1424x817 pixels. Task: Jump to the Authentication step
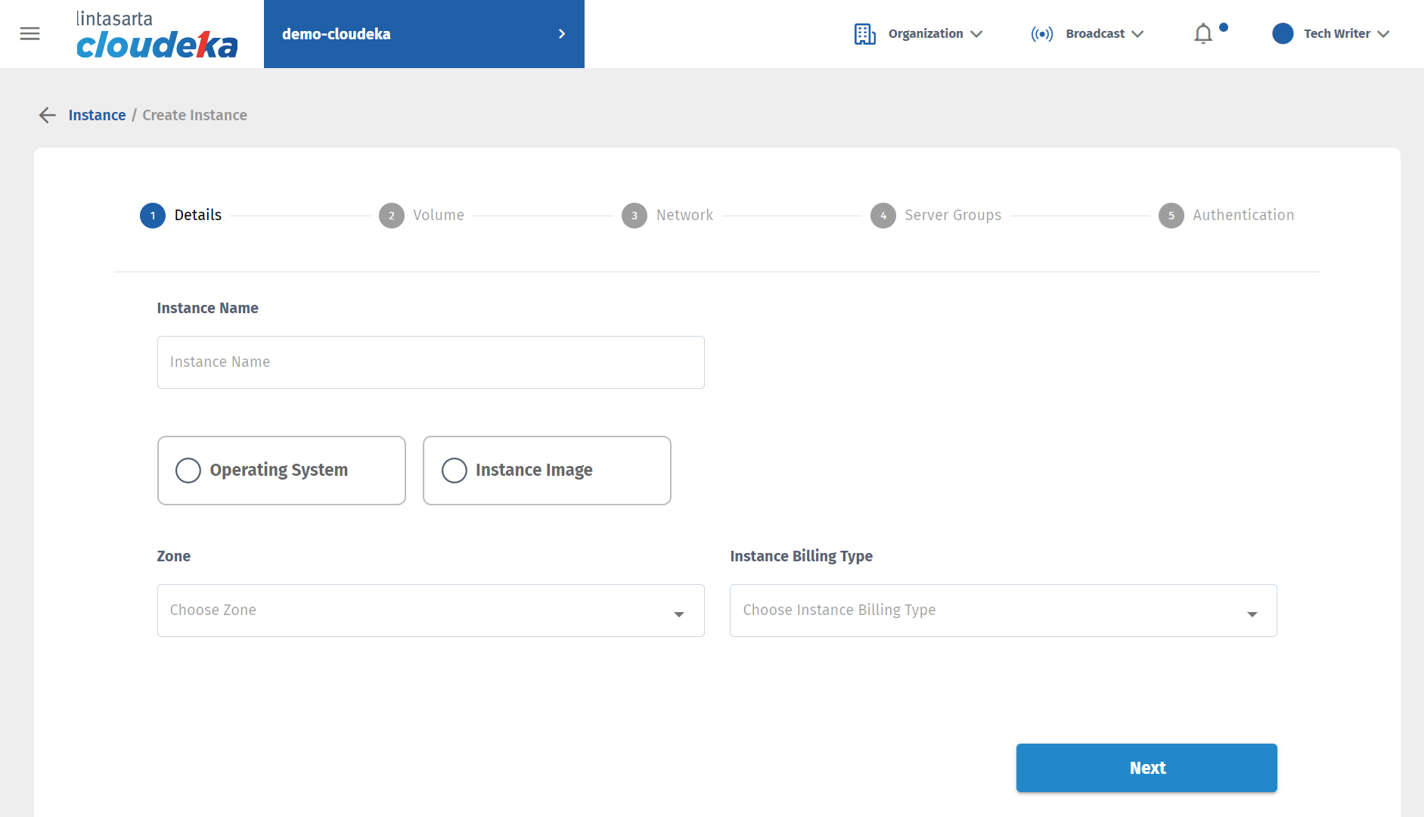tap(1243, 216)
